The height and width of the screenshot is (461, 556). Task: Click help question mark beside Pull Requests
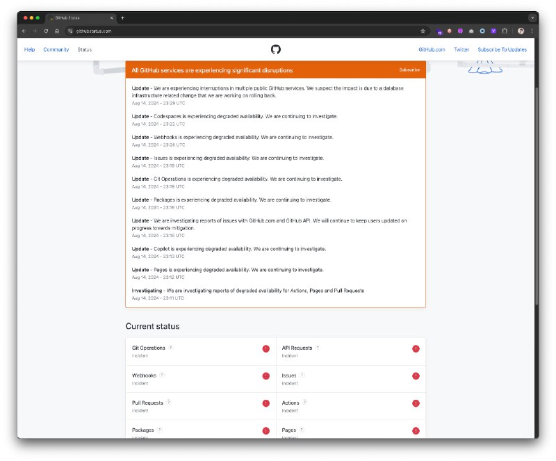point(169,403)
